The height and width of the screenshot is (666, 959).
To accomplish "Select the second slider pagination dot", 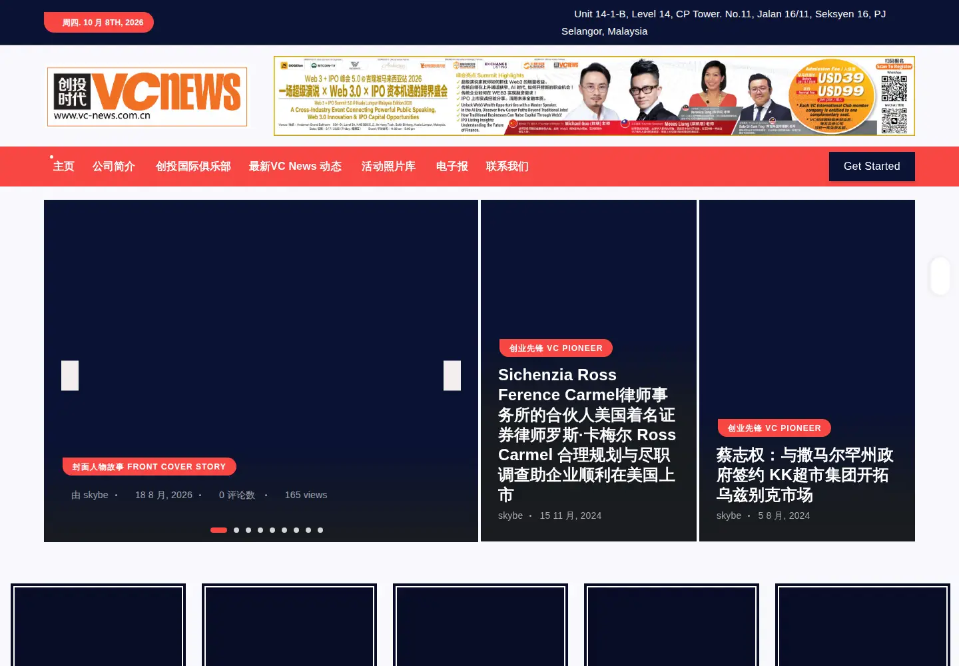I will point(236,530).
